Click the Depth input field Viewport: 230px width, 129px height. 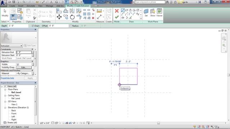[x=18, y=26]
